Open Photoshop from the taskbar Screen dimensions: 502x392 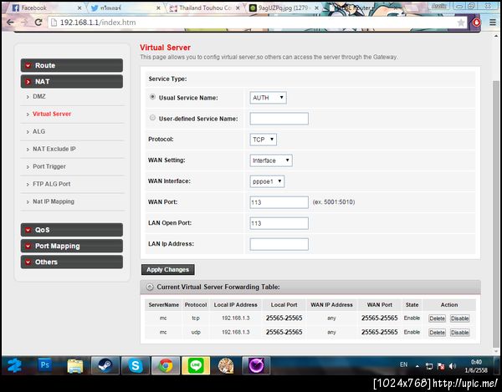(x=45, y=365)
